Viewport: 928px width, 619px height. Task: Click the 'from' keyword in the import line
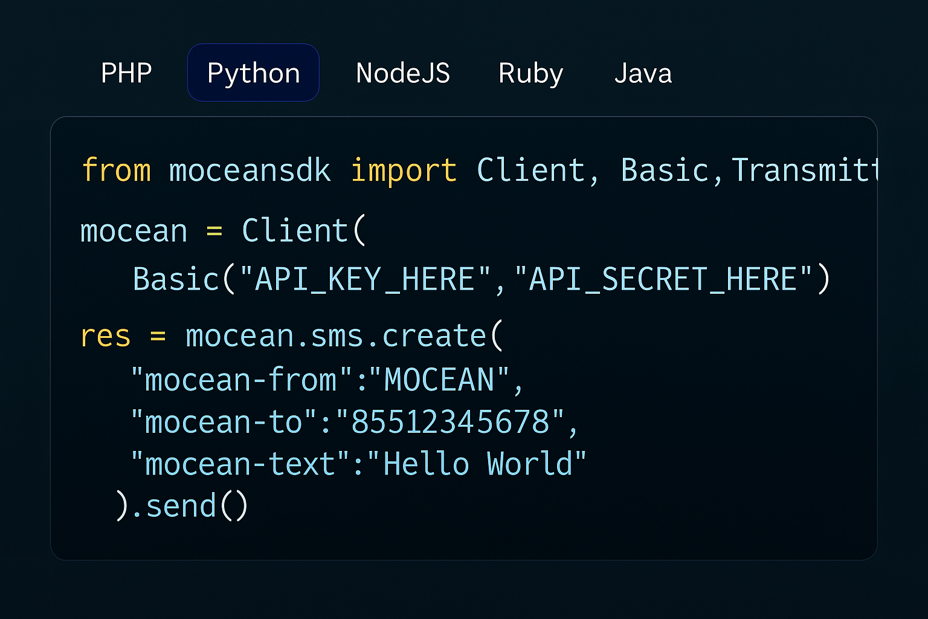116,170
